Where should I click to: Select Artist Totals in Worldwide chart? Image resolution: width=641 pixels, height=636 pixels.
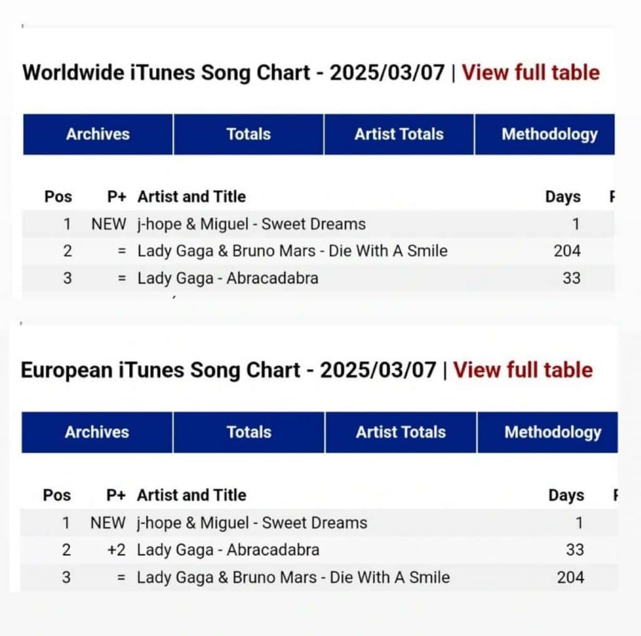point(399,134)
